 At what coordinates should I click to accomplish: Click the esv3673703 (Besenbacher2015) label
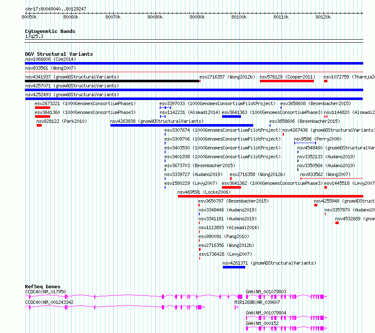coord(200,165)
